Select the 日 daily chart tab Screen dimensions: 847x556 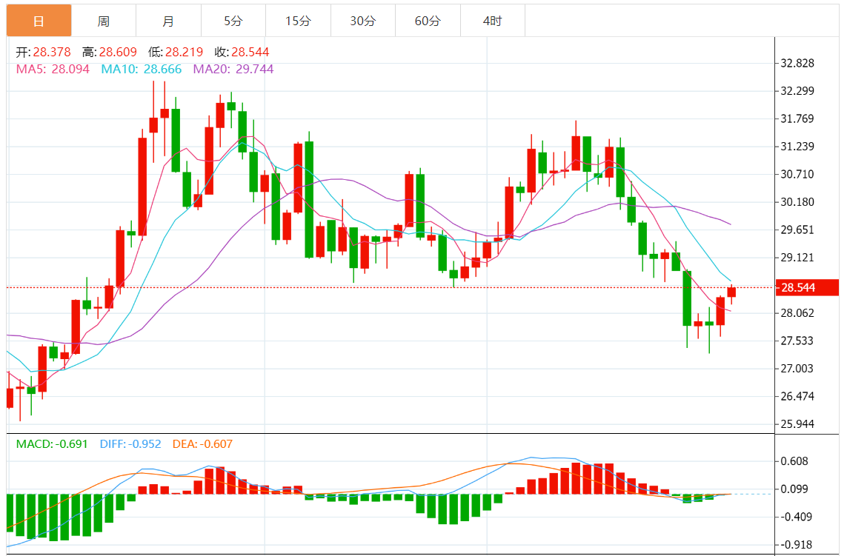pos(39,21)
